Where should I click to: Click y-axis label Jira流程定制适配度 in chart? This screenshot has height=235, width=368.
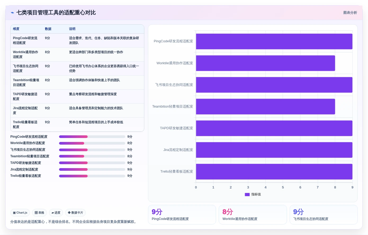tap(178, 150)
